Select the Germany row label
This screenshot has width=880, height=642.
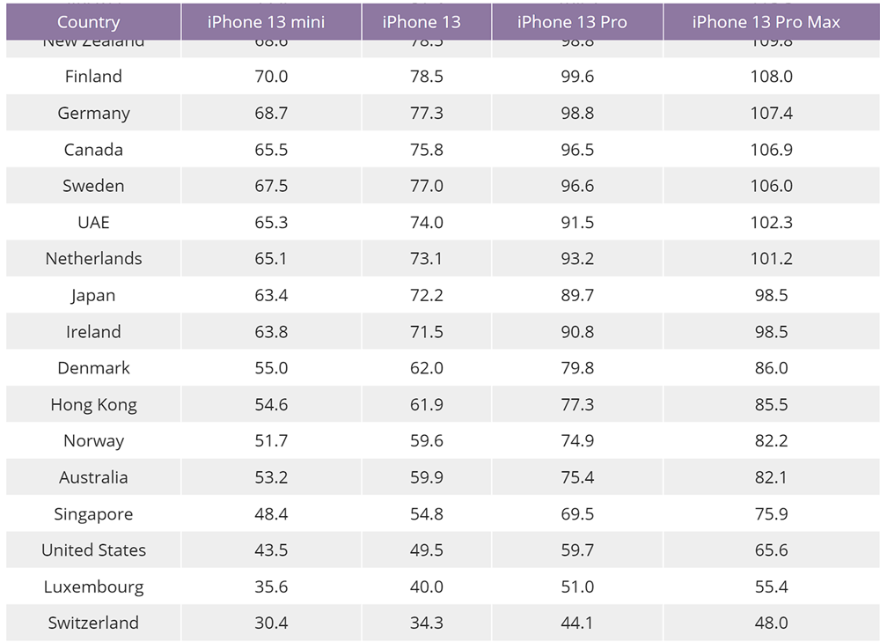[94, 113]
